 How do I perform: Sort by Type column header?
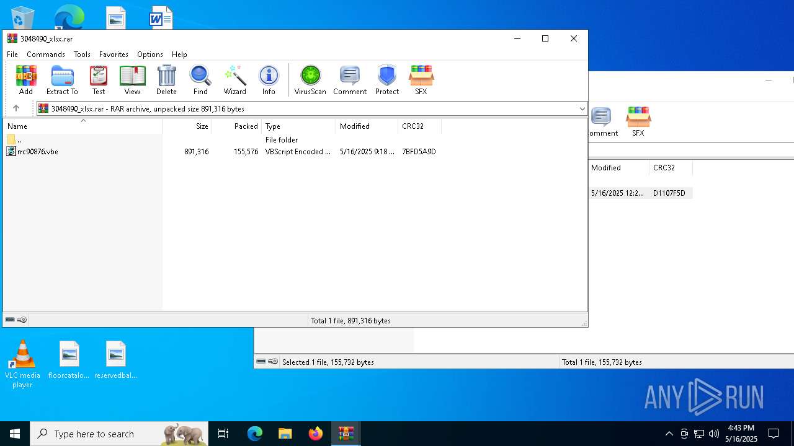[x=299, y=126]
